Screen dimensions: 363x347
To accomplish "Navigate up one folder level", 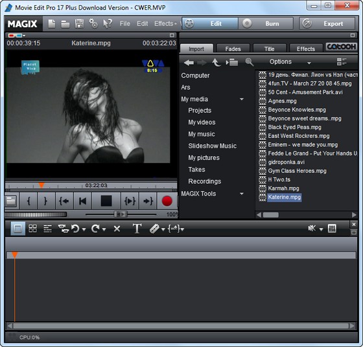I will click(x=217, y=62).
